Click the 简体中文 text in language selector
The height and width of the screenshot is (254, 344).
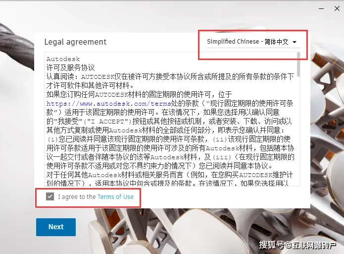click(x=276, y=42)
